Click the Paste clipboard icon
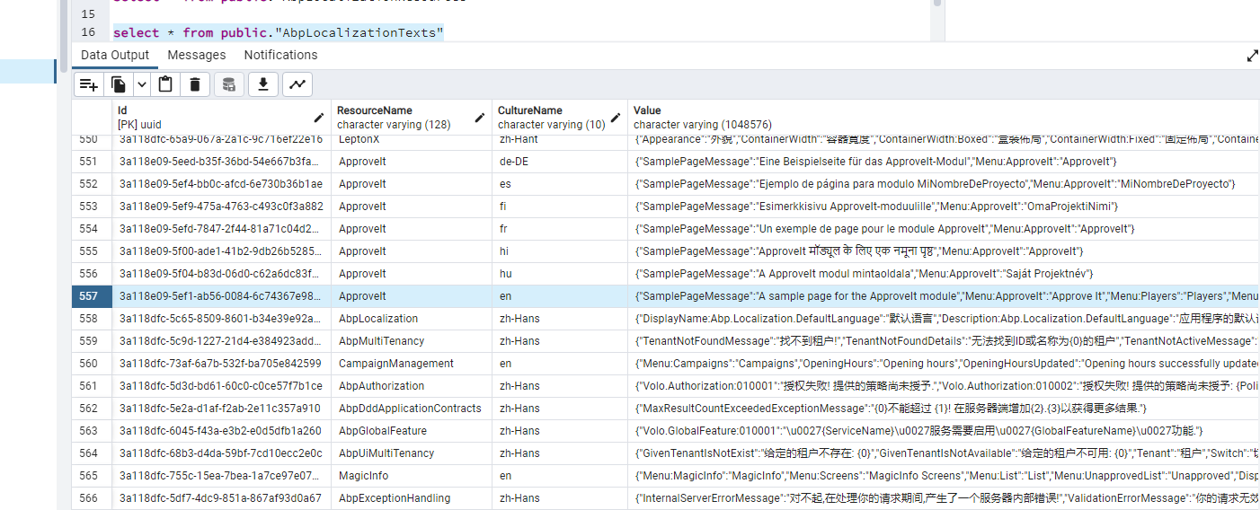 coord(165,84)
